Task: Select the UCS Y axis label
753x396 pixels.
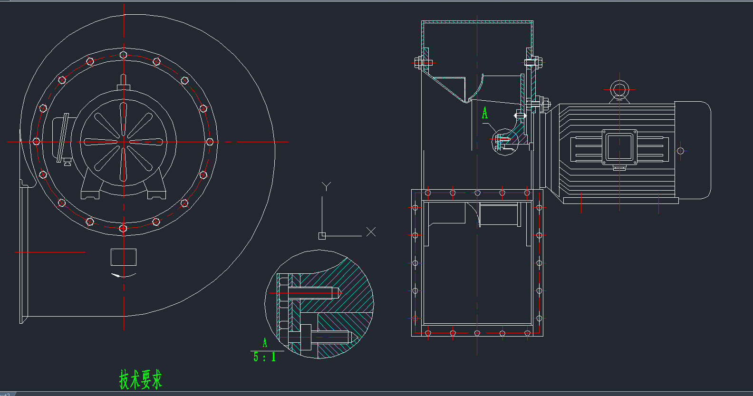Action: (326, 186)
